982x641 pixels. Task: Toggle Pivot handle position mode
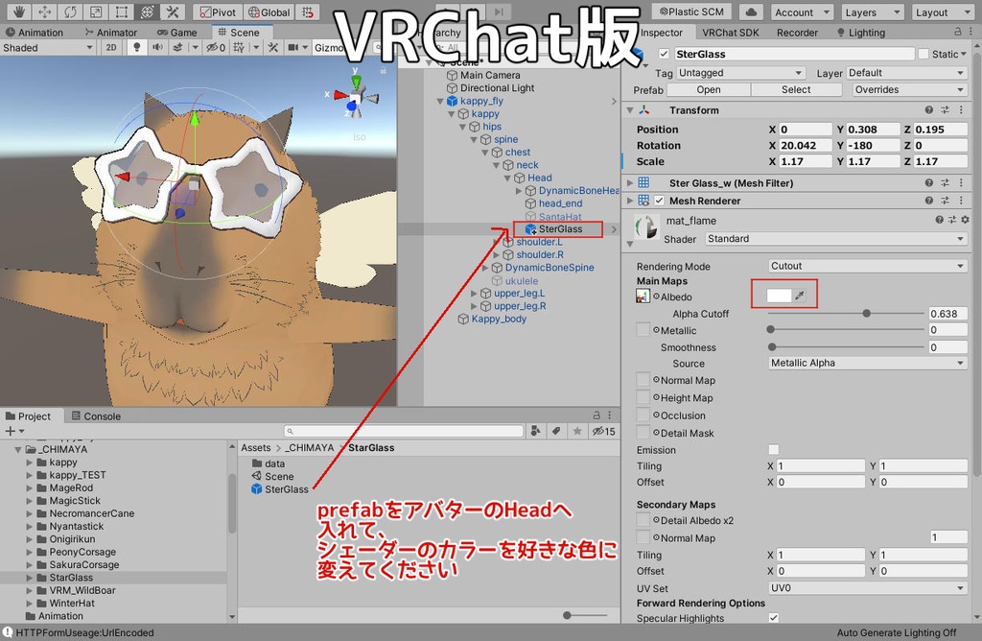217,12
